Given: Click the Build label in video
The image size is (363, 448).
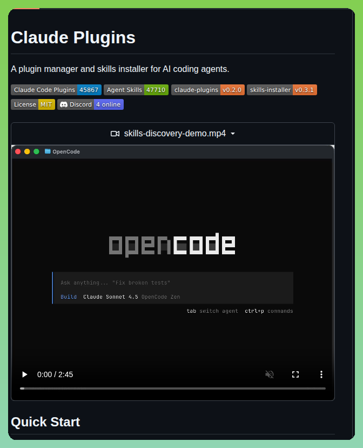Looking at the screenshot, I should 69,297.
